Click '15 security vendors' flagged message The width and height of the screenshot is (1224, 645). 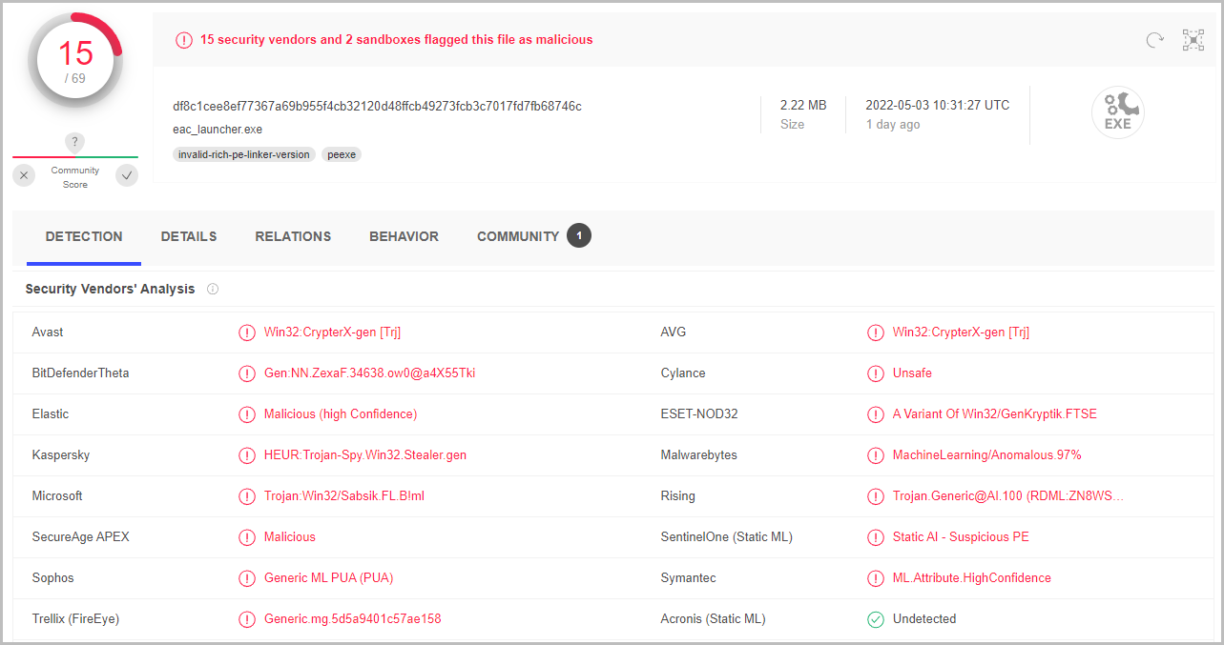click(x=396, y=40)
